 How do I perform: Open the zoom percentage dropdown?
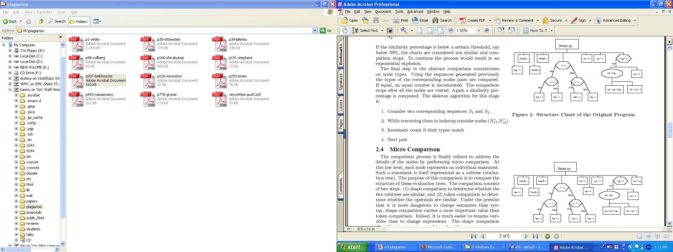tap(479, 31)
